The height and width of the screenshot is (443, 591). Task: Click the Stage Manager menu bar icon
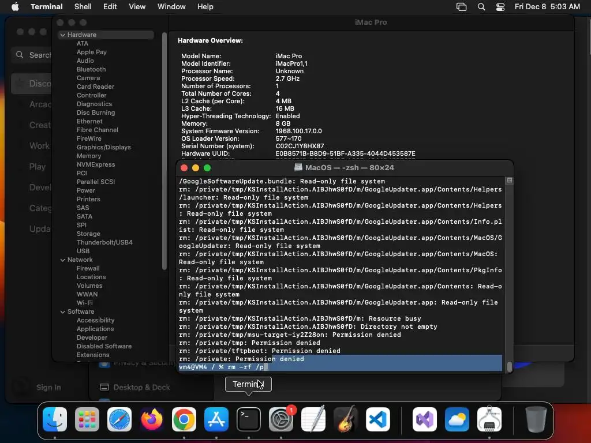461,7
